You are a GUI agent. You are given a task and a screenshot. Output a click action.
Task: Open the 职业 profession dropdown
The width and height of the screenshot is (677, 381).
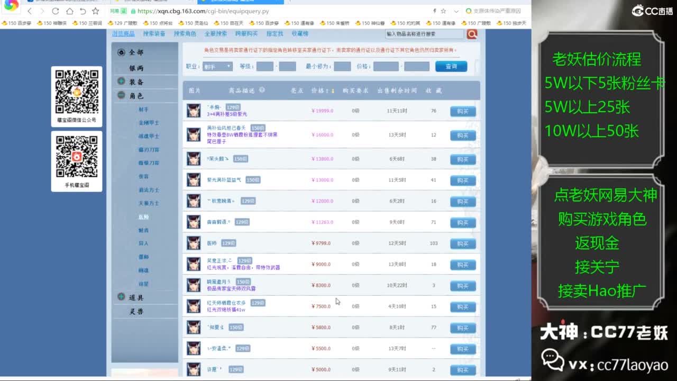point(217,67)
